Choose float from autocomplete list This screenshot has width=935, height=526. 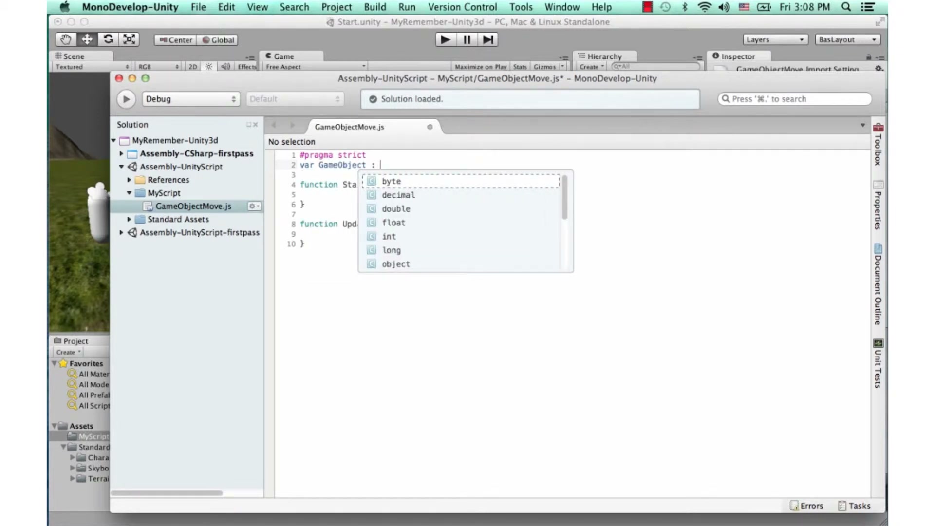[x=461, y=223]
